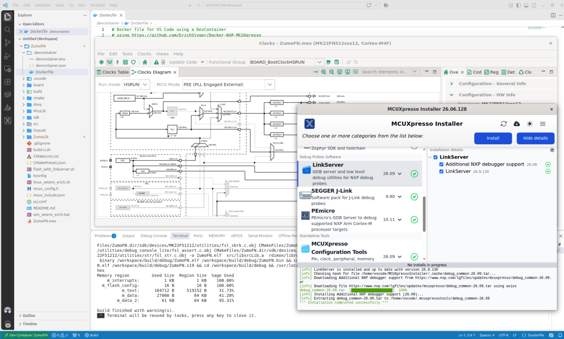Click Update Code in Clocks toolbar

click(x=183, y=62)
